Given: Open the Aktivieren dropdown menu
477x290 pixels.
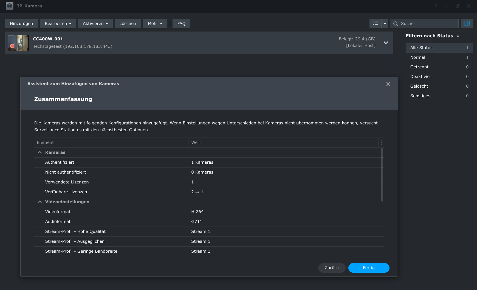Looking at the screenshot, I should [x=95, y=24].
